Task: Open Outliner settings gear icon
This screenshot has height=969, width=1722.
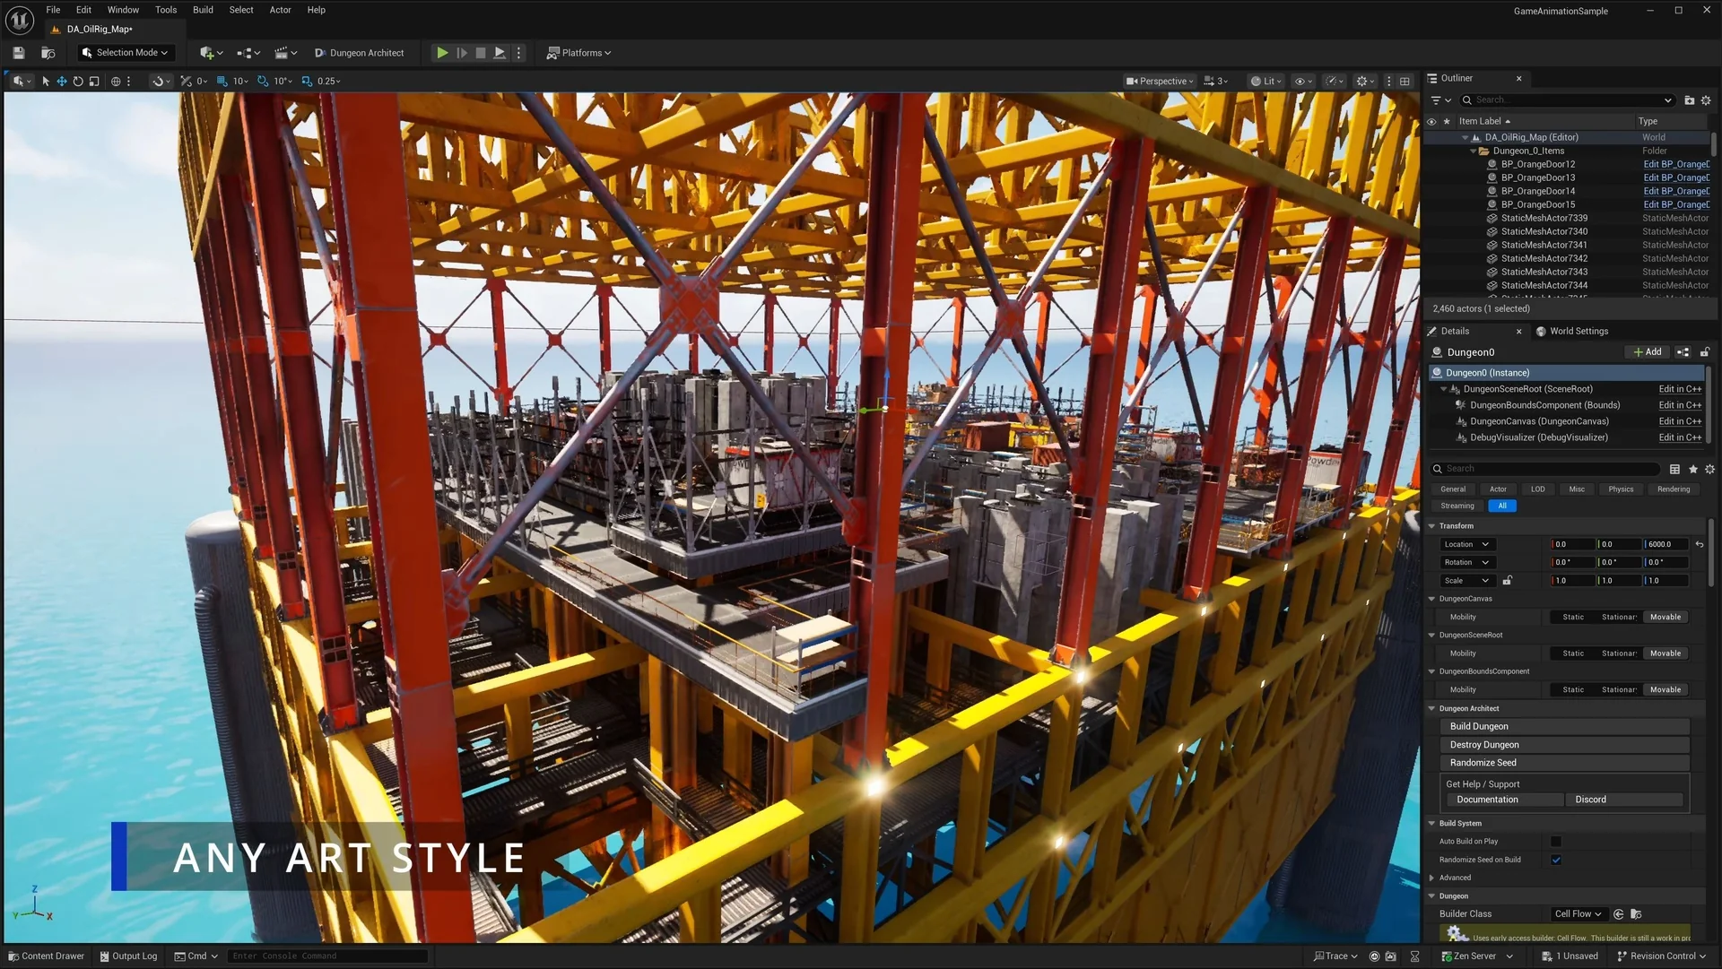Action: point(1706,100)
